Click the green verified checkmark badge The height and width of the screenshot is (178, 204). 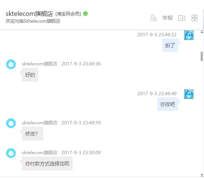[x=85, y=14]
